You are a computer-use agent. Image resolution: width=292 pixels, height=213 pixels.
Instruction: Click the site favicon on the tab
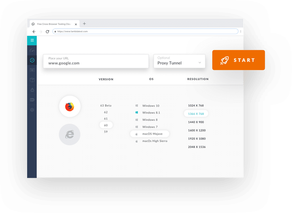33,24
